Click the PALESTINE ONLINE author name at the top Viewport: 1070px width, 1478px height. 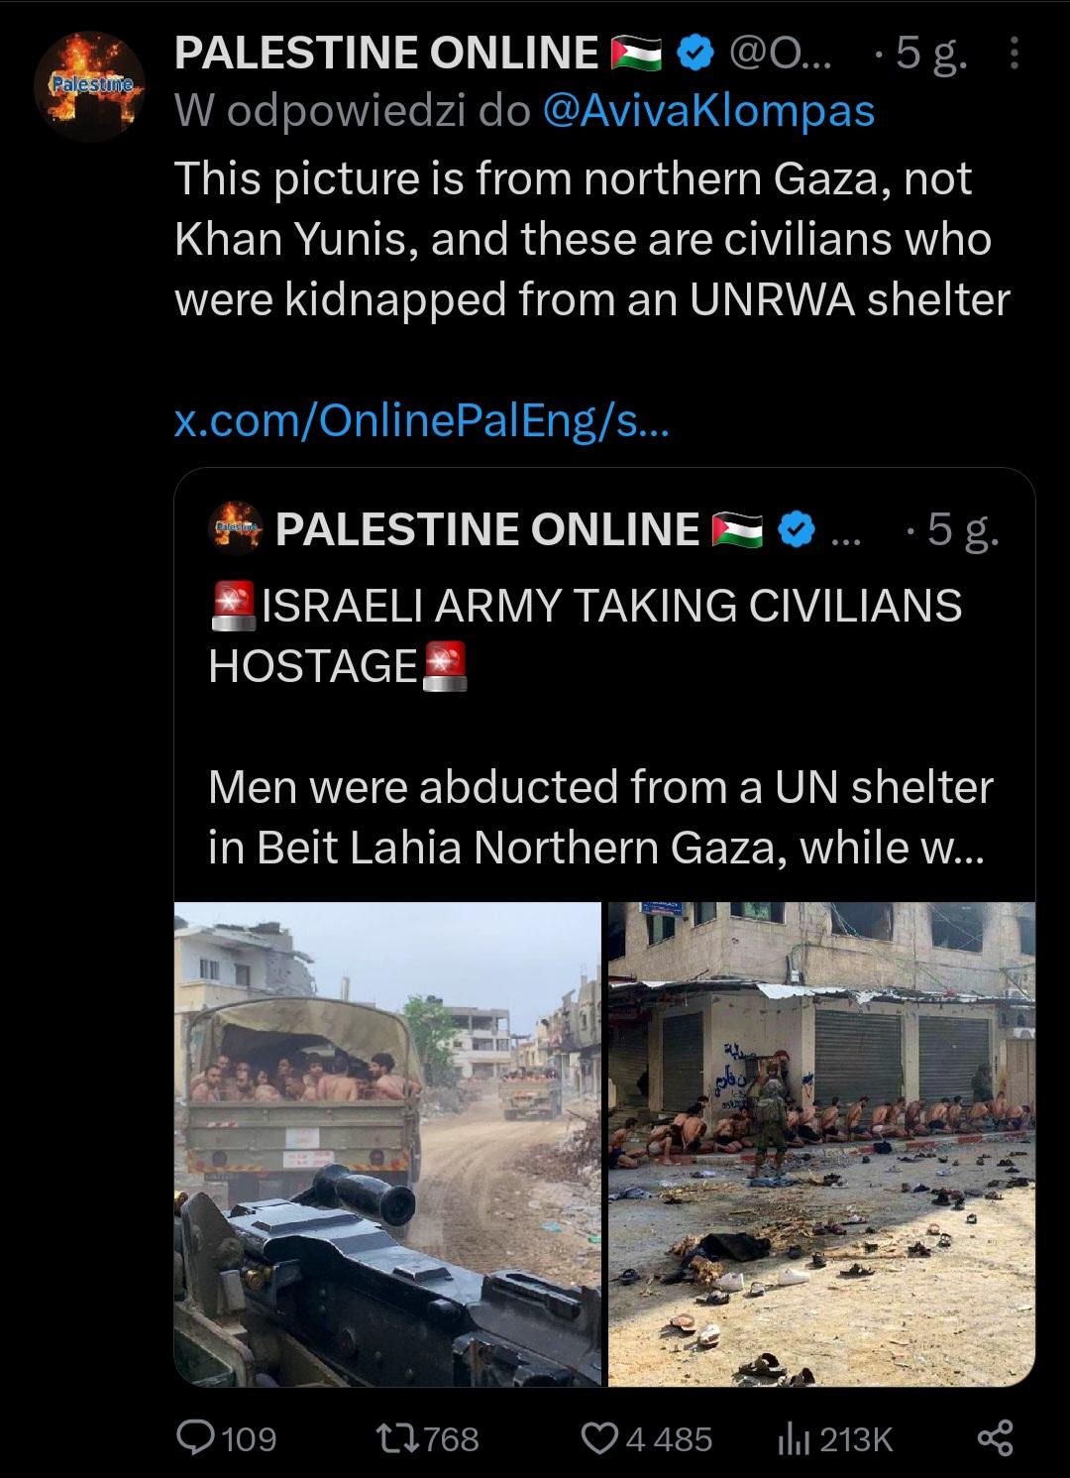tap(386, 53)
